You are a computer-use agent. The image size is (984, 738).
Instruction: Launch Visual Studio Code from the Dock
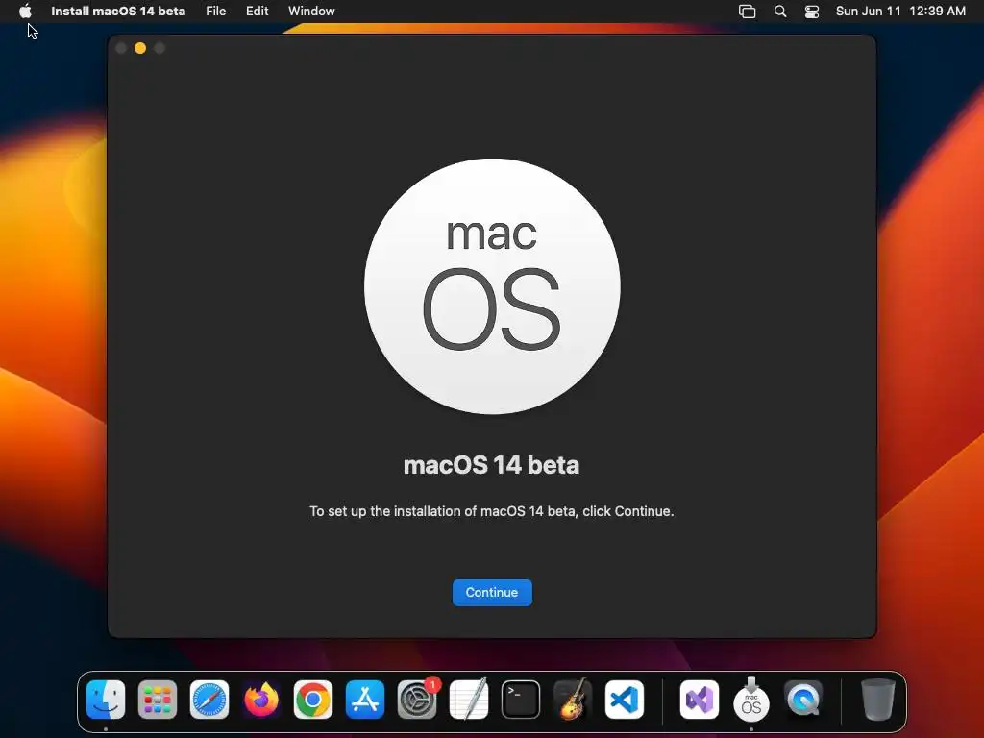(625, 700)
